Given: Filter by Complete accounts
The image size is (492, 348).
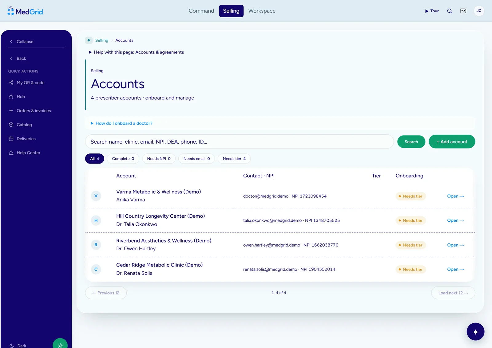Looking at the screenshot, I should (x=123, y=159).
